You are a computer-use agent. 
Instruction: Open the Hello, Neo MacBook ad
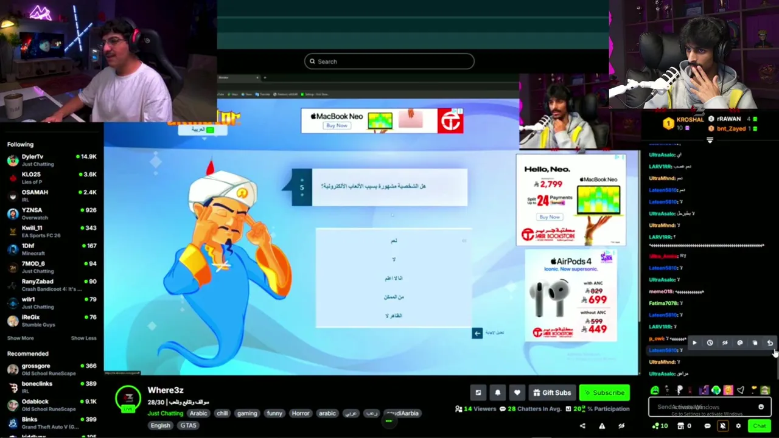571,200
